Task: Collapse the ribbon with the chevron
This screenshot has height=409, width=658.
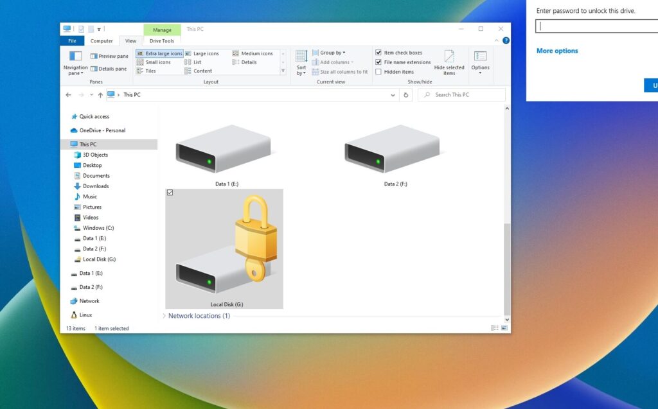Action: (x=497, y=40)
